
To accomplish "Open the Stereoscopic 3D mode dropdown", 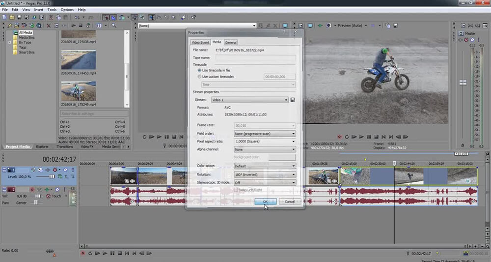I will 265,182.
